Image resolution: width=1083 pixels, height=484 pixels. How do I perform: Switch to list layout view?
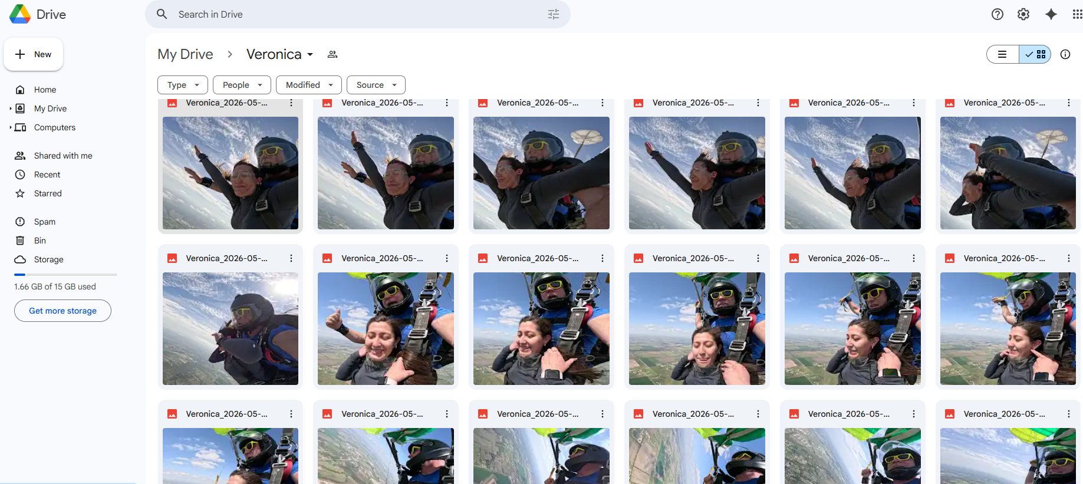[x=1002, y=54]
